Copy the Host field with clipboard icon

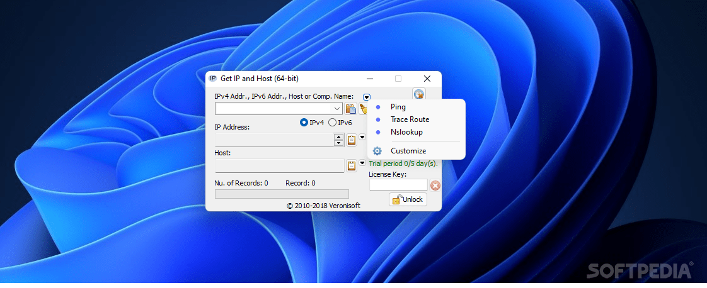click(351, 165)
